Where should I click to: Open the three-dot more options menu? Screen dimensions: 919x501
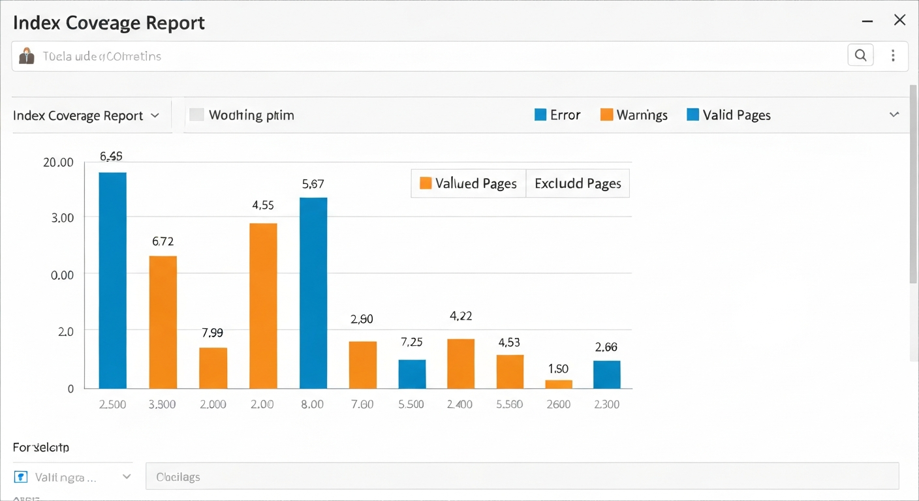893,56
